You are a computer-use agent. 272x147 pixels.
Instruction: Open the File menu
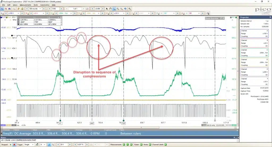[x=3, y=5]
